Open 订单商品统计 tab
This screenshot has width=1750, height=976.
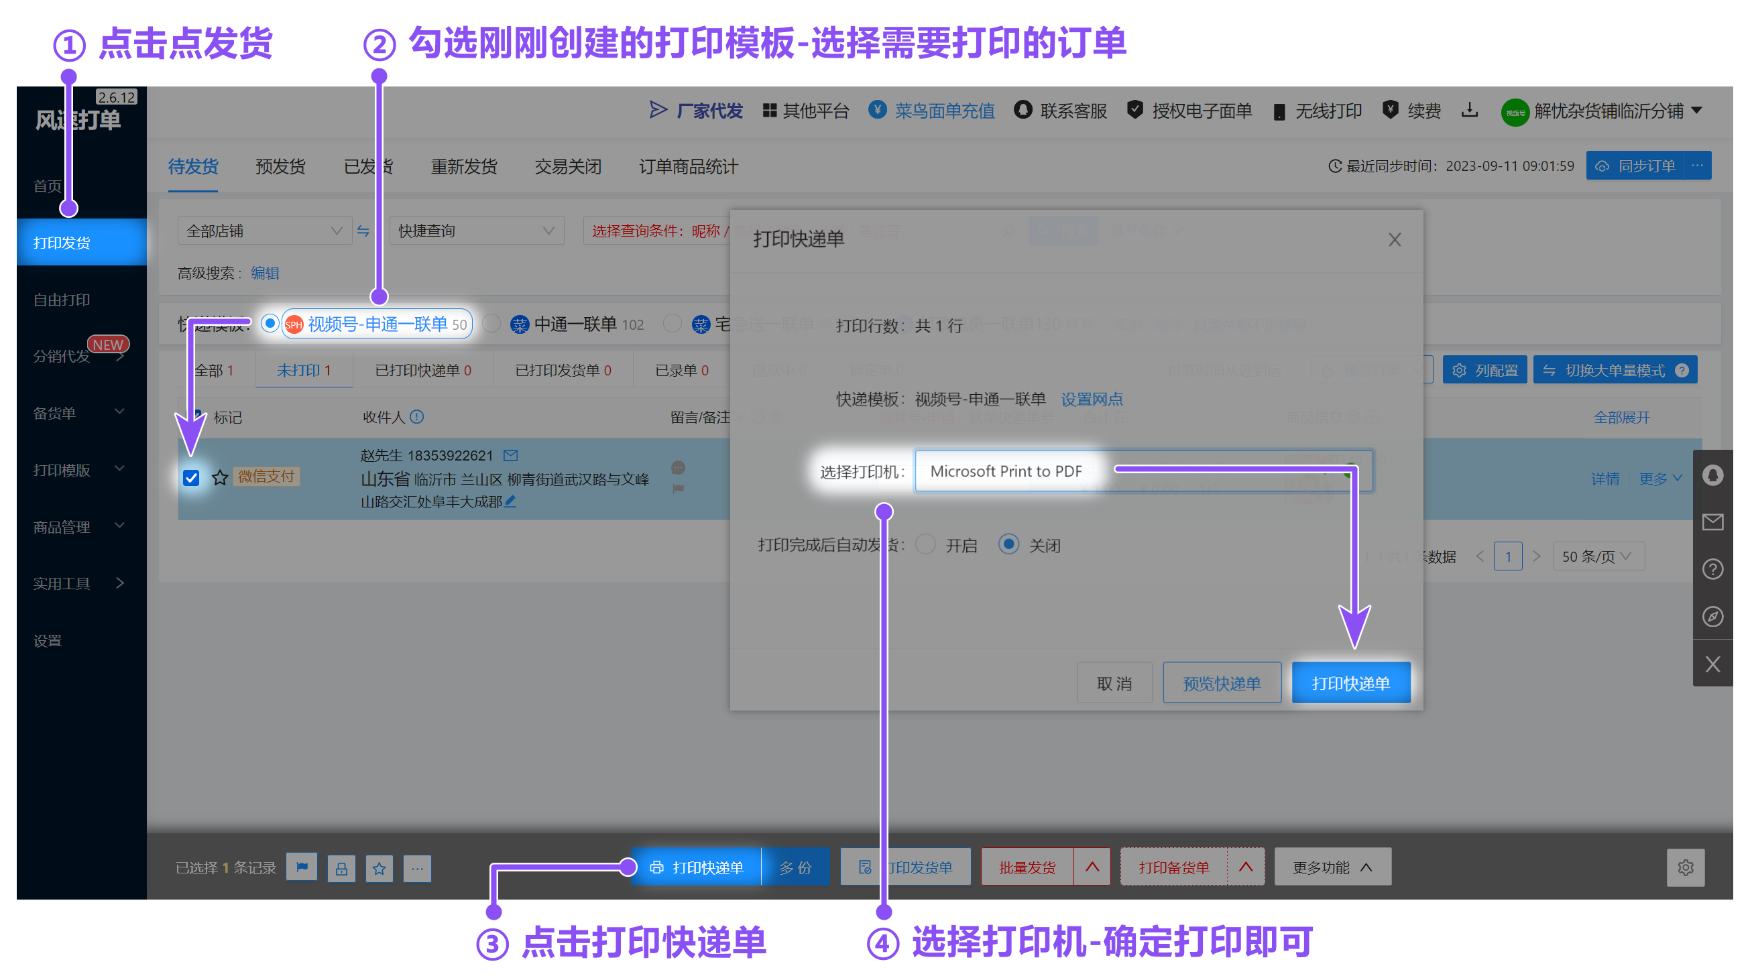(688, 166)
